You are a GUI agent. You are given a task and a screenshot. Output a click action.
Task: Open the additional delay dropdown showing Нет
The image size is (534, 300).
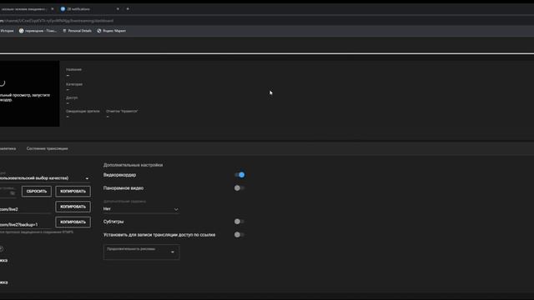coord(141,209)
